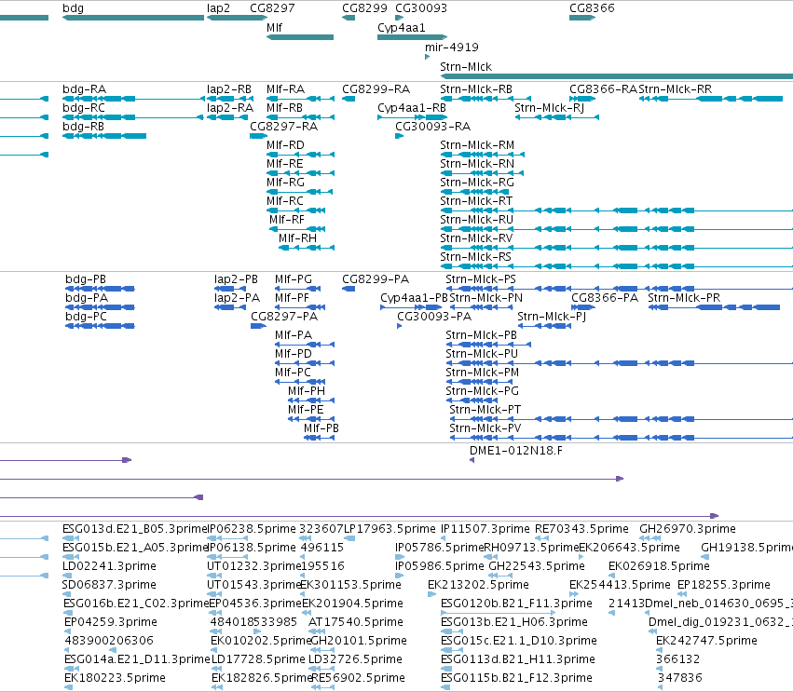Select transcript Mlf-RA

286,89
